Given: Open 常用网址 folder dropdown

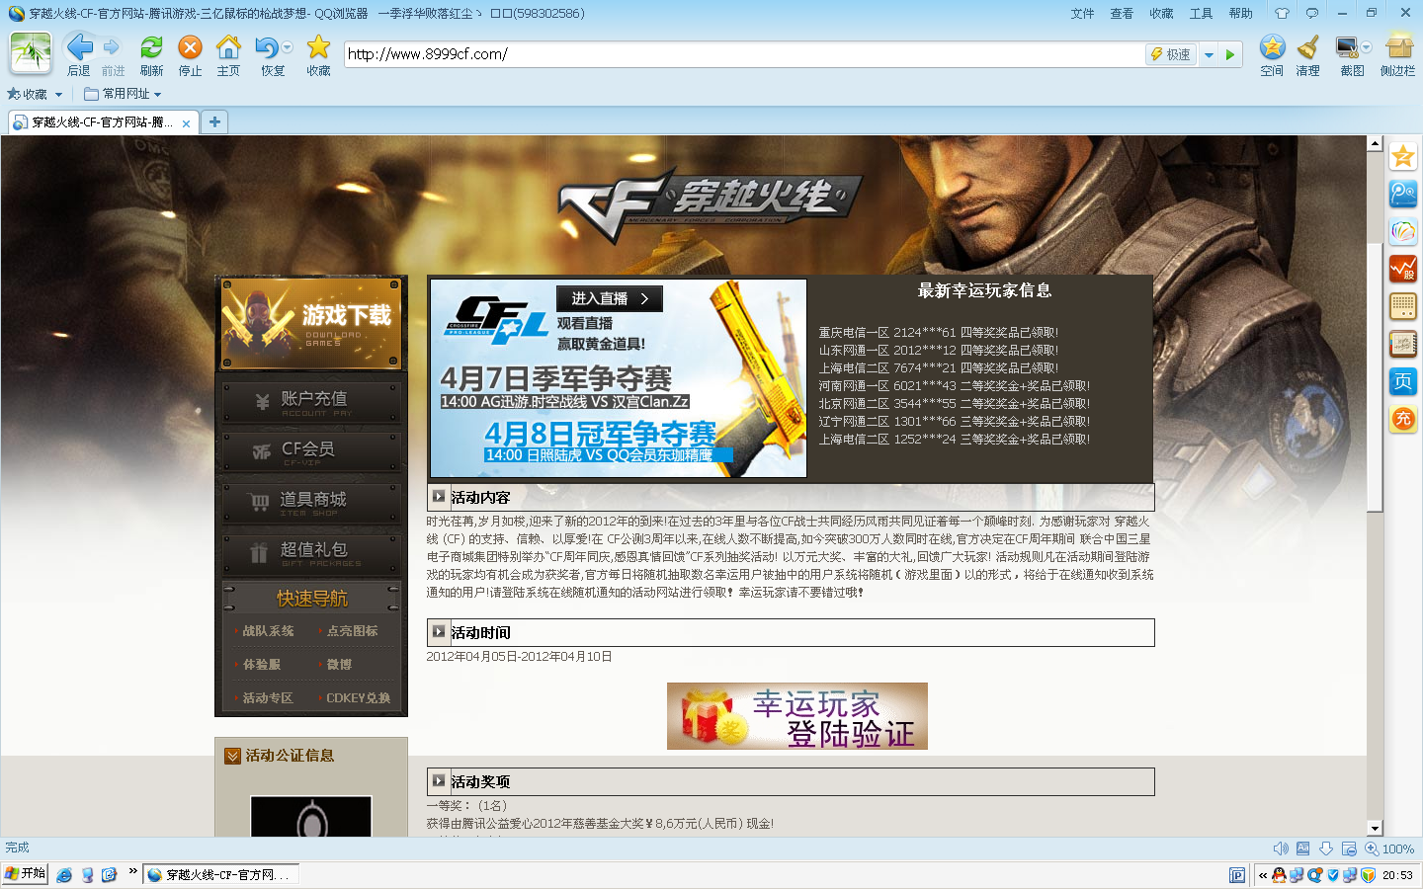Looking at the screenshot, I should coord(123,94).
